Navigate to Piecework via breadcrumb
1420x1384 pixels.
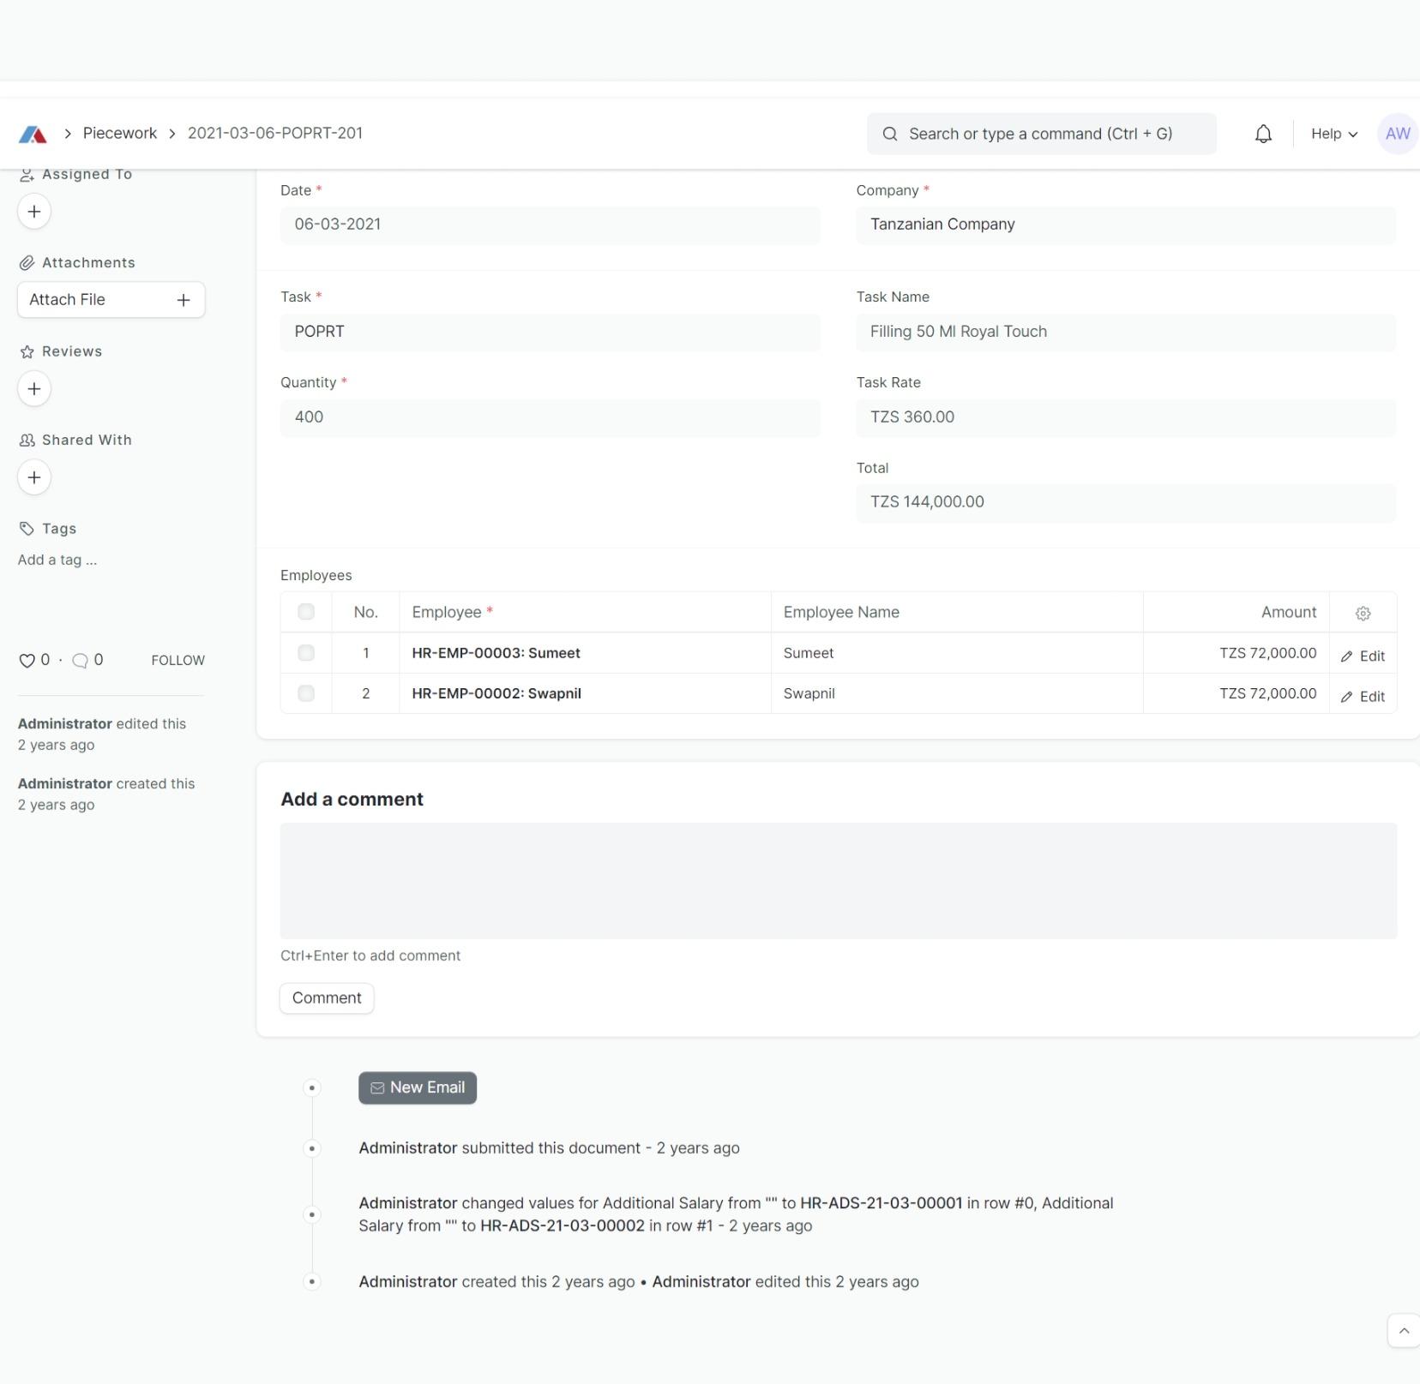tap(119, 133)
